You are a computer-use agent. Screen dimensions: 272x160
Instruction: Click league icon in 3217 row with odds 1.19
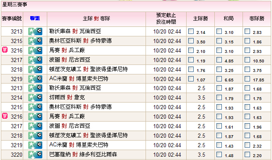point(35,60)
